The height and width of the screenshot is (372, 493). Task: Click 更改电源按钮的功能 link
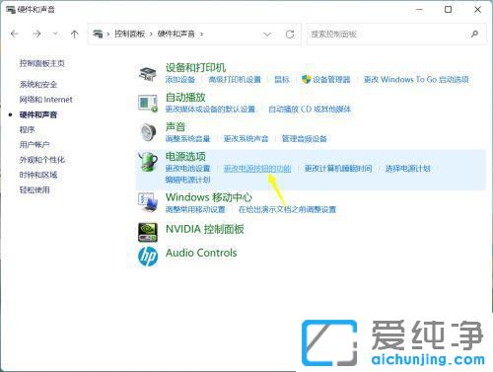pos(257,169)
